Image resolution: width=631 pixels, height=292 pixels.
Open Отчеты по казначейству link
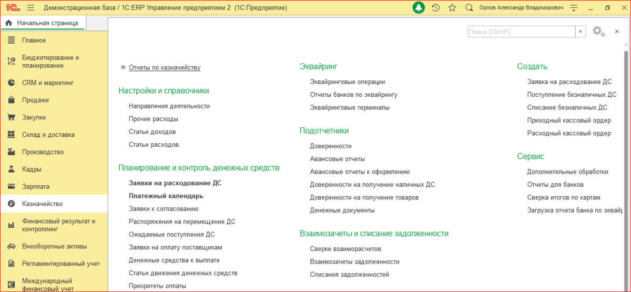(165, 67)
